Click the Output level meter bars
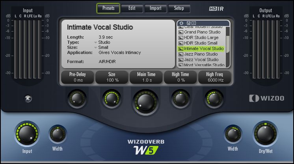The width and height of the screenshot is (294, 164). click(x=266, y=49)
